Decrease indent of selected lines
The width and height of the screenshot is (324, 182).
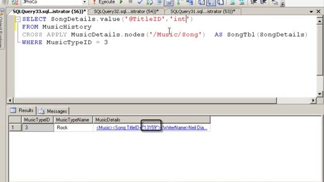coord(253,2)
